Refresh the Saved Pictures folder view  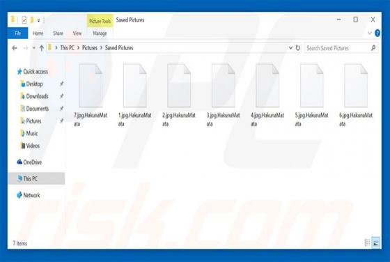(x=298, y=48)
